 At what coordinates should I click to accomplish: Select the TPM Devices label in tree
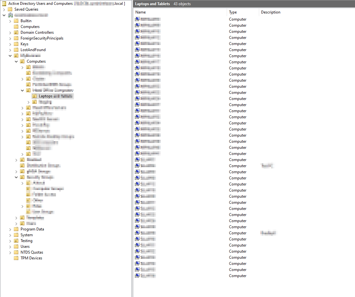click(x=31, y=258)
